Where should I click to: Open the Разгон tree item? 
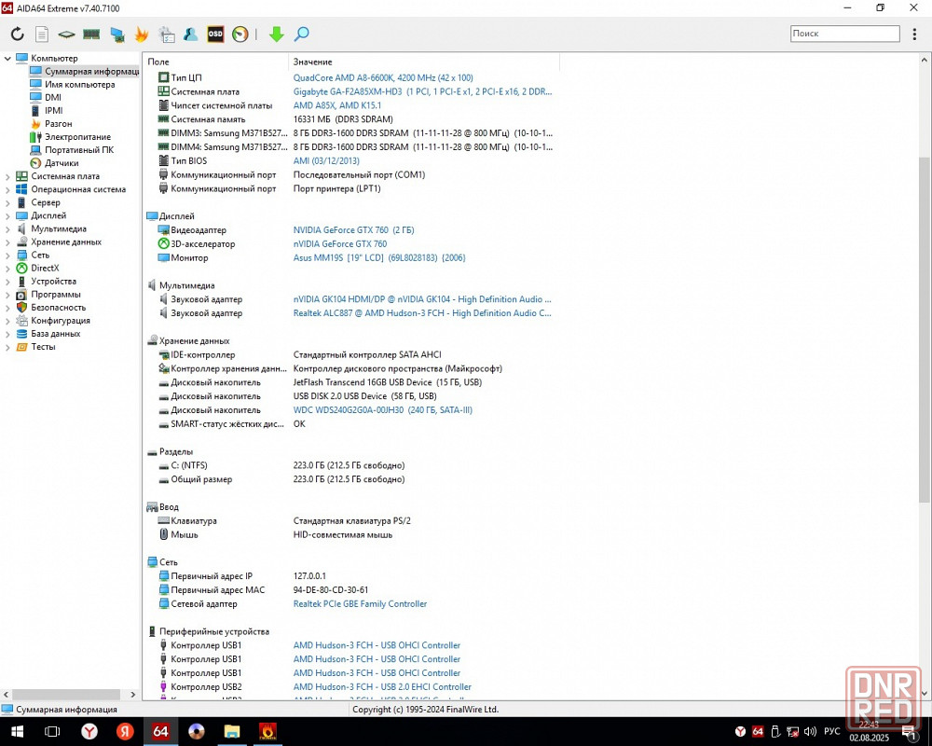[58, 124]
